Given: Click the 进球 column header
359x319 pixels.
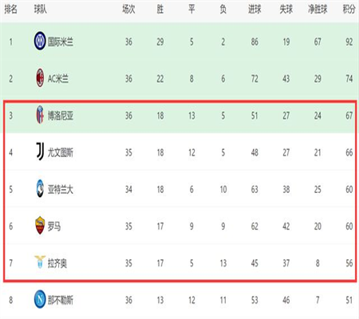Looking at the screenshot, I should (254, 10).
